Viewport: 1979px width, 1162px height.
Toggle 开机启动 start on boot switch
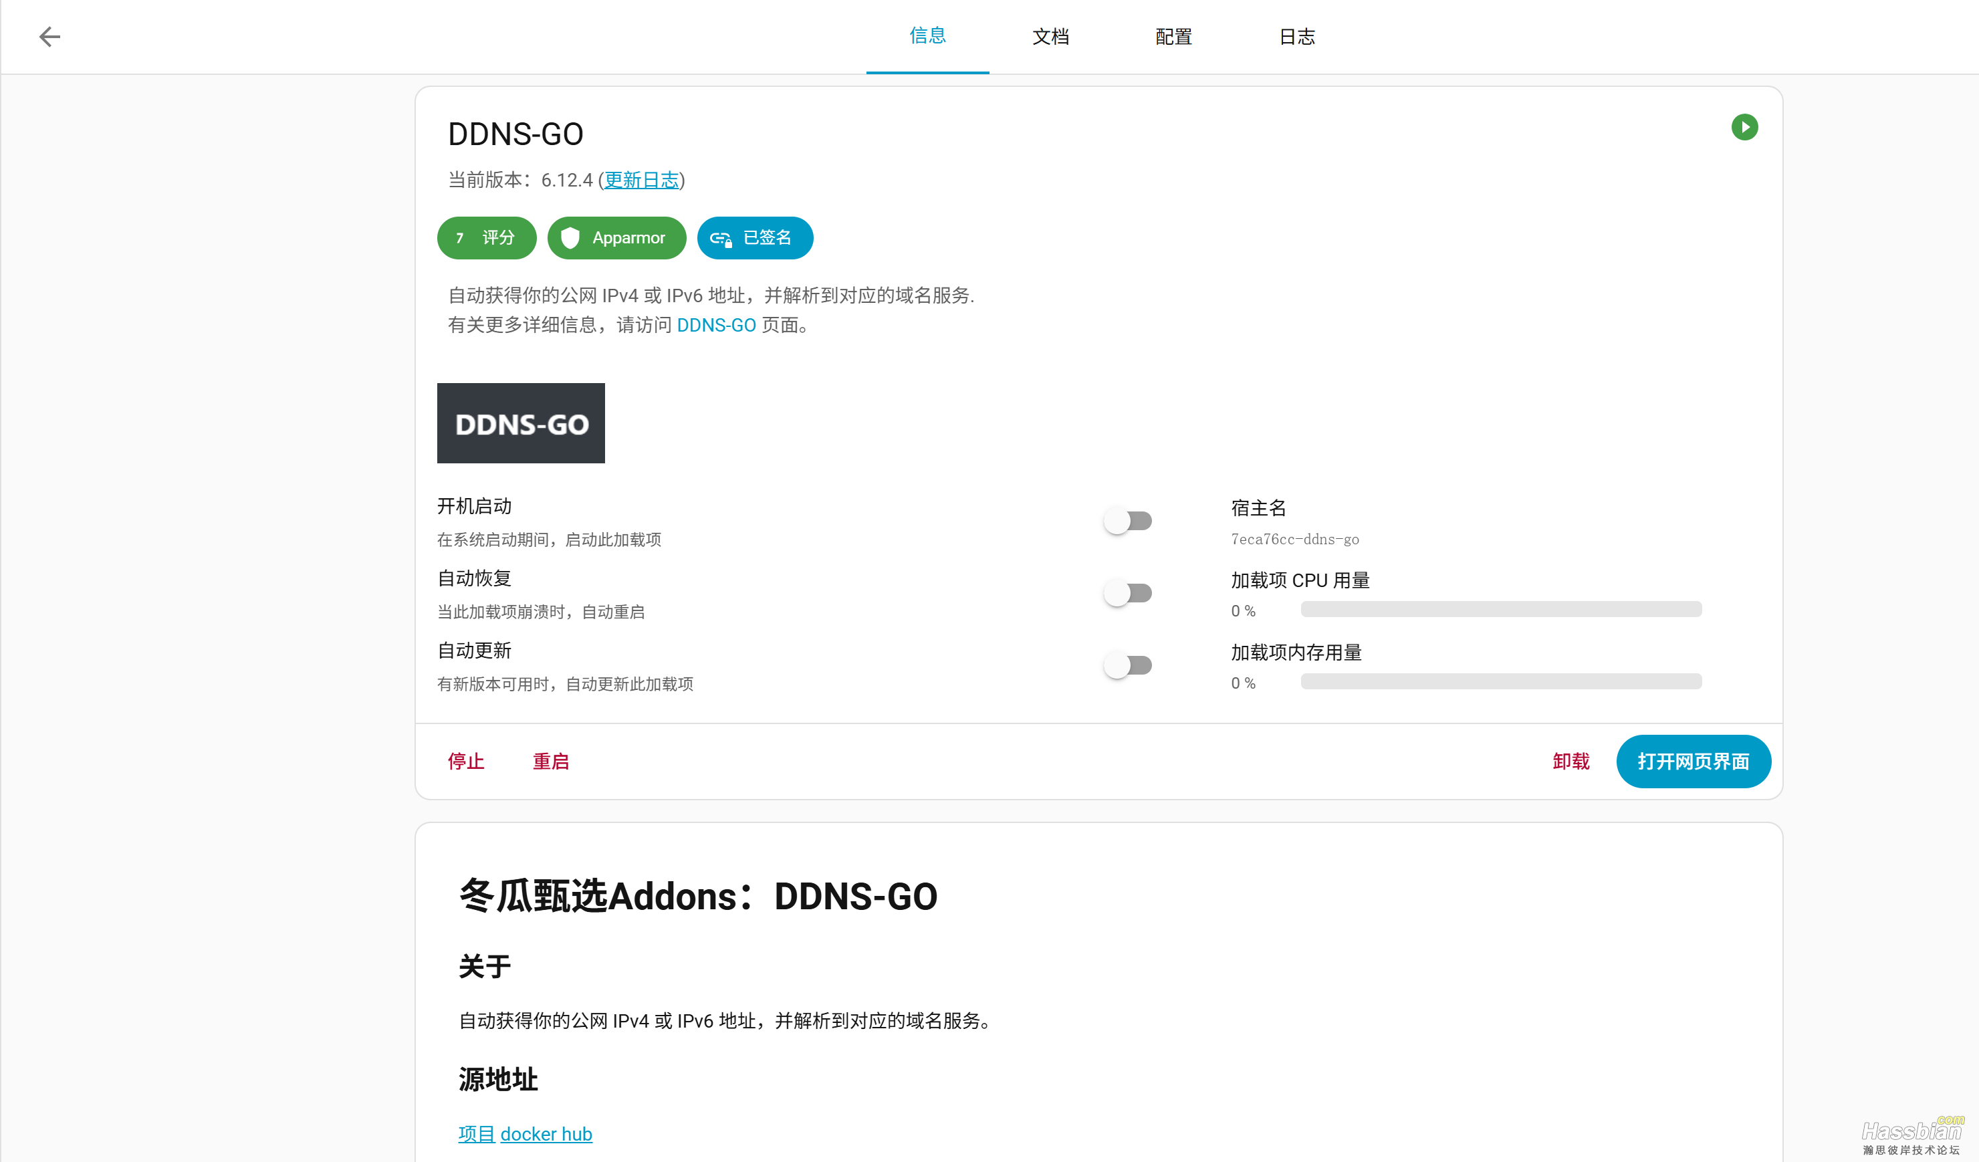click(1128, 521)
